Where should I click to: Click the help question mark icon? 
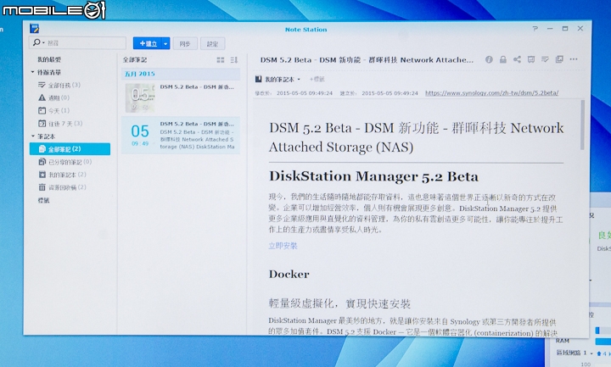(x=535, y=29)
